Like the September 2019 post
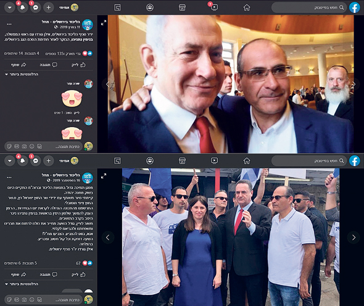The height and width of the screenshot is (306, 364). tap(78, 275)
